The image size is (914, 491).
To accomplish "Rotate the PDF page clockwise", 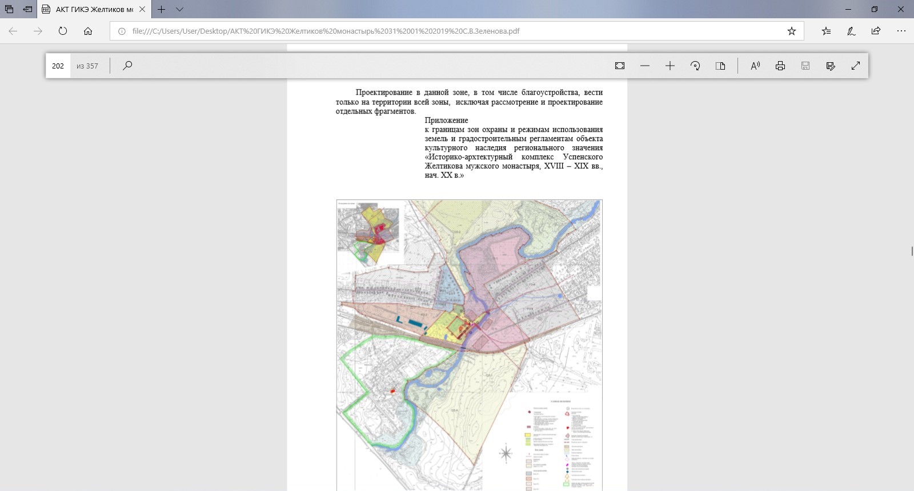I will pos(695,66).
